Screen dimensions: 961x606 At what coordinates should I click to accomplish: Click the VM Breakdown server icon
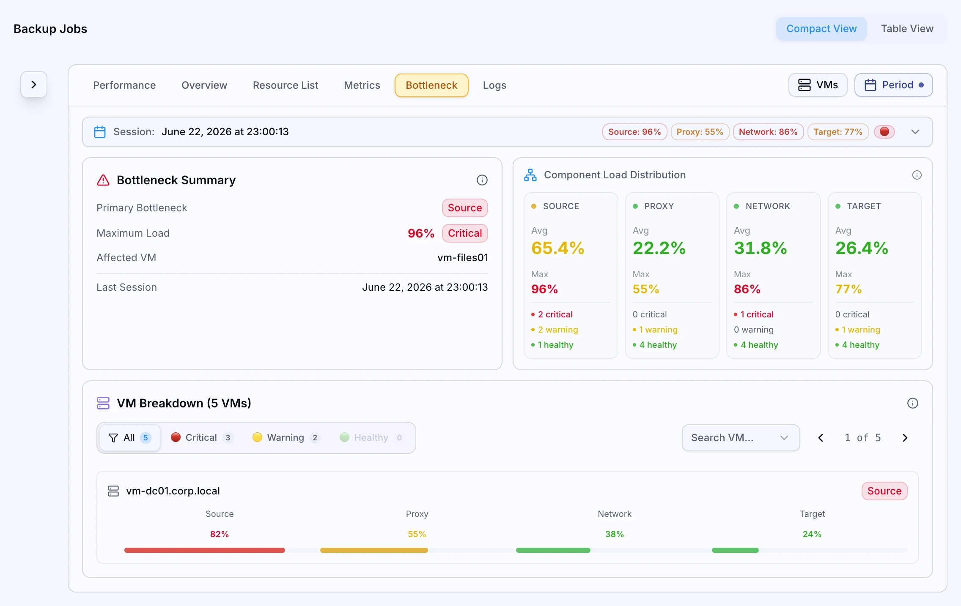point(103,403)
